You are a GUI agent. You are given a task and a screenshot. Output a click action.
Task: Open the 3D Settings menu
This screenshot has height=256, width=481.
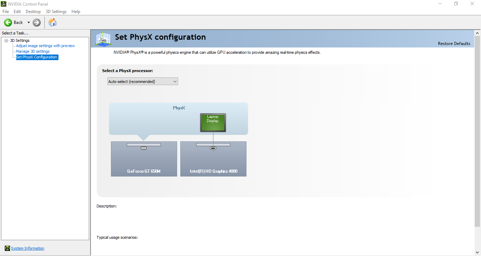click(x=56, y=12)
